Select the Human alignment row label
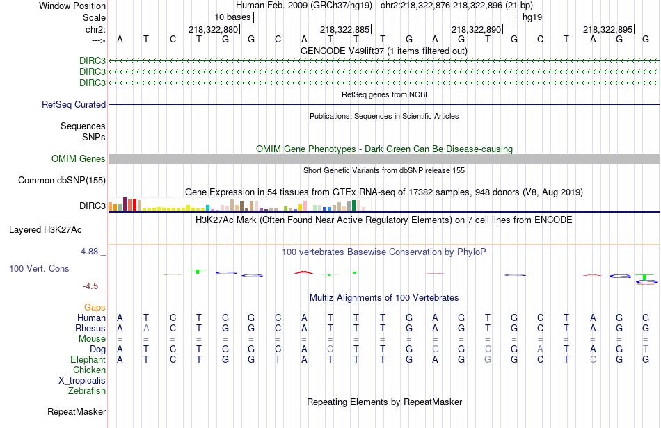The width and height of the screenshot is (661, 428). pos(91,318)
